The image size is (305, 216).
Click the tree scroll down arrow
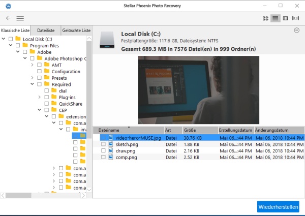89,190
